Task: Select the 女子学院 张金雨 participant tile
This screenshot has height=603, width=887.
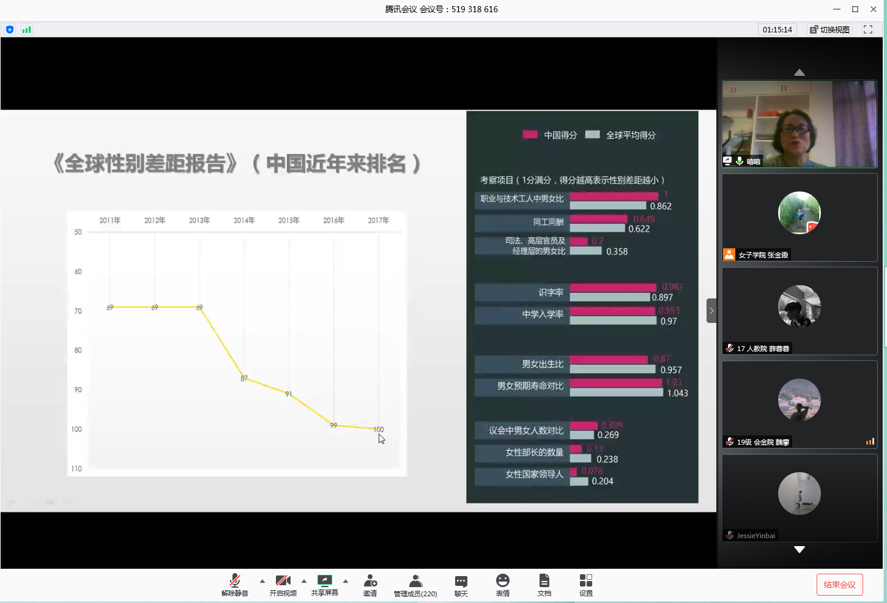Action: (x=799, y=217)
